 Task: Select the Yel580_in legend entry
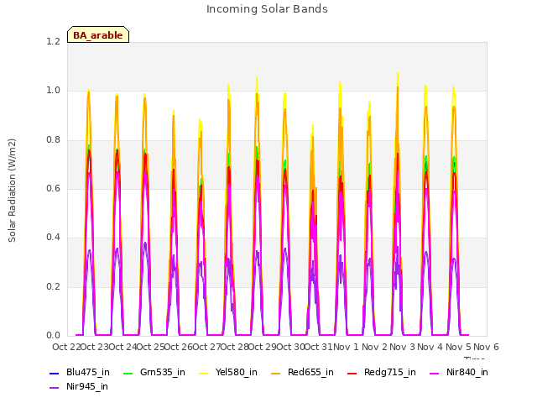pos(228,372)
